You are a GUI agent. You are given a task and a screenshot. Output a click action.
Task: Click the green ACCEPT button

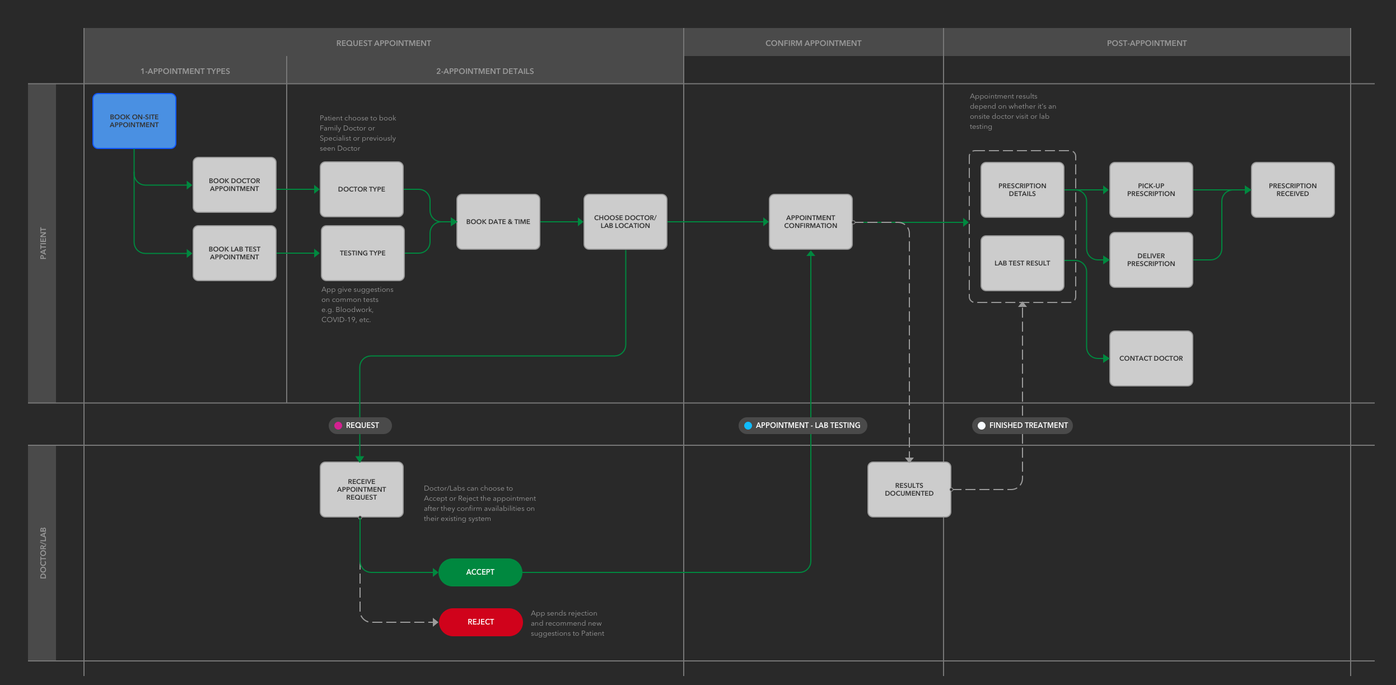point(480,572)
